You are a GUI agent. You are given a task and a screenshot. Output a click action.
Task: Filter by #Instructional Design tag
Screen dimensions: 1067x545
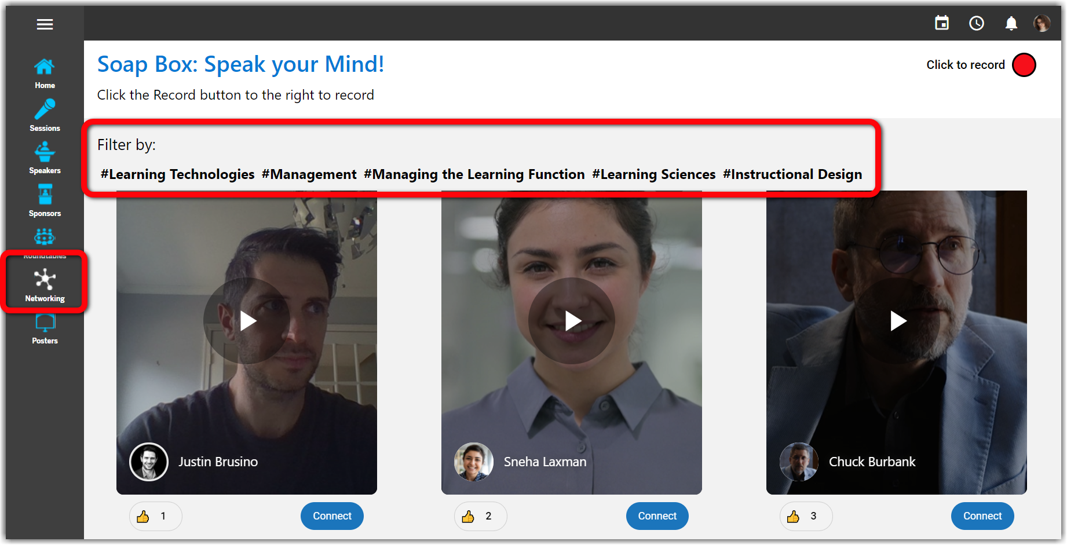click(x=792, y=174)
